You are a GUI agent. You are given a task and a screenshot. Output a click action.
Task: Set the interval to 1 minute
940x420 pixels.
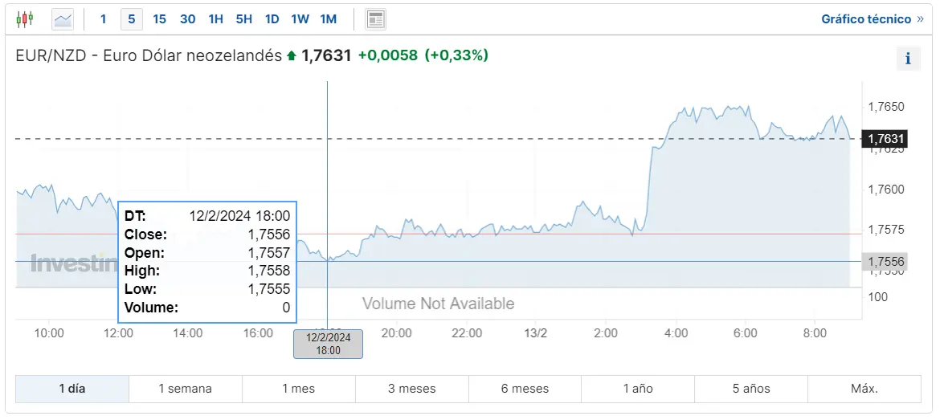point(103,19)
